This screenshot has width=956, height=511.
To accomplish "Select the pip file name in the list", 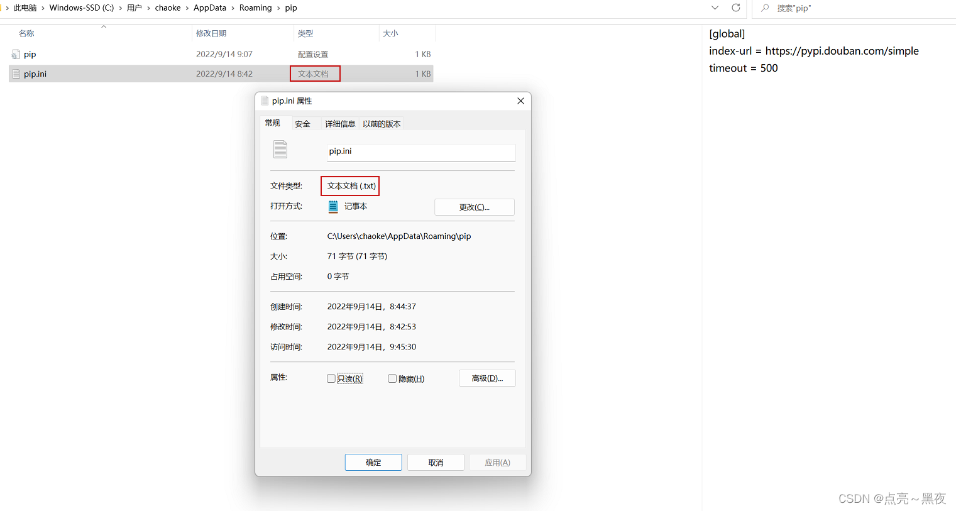I will (x=30, y=54).
